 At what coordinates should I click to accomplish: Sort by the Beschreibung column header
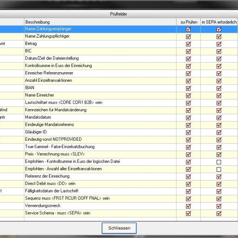coord(100,22)
